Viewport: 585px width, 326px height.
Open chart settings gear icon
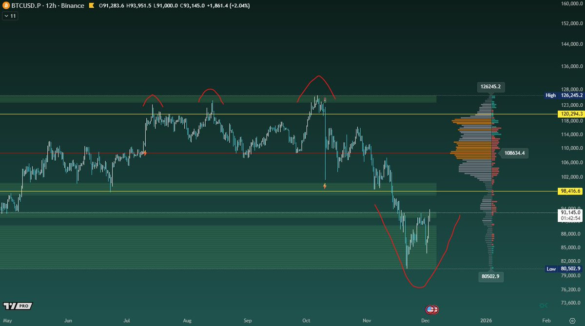[x=572, y=321]
